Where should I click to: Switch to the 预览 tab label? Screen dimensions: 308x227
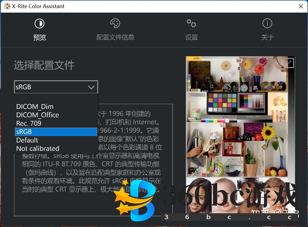[40, 38]
